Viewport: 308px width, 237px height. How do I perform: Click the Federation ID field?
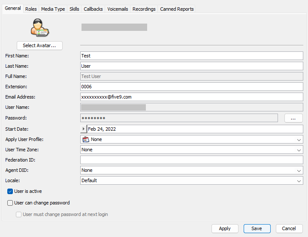[191, 160]
